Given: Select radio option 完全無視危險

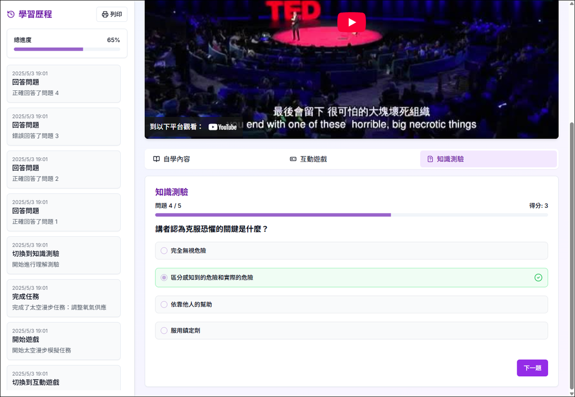Looking at the screenshot, I should coord(164,251).
